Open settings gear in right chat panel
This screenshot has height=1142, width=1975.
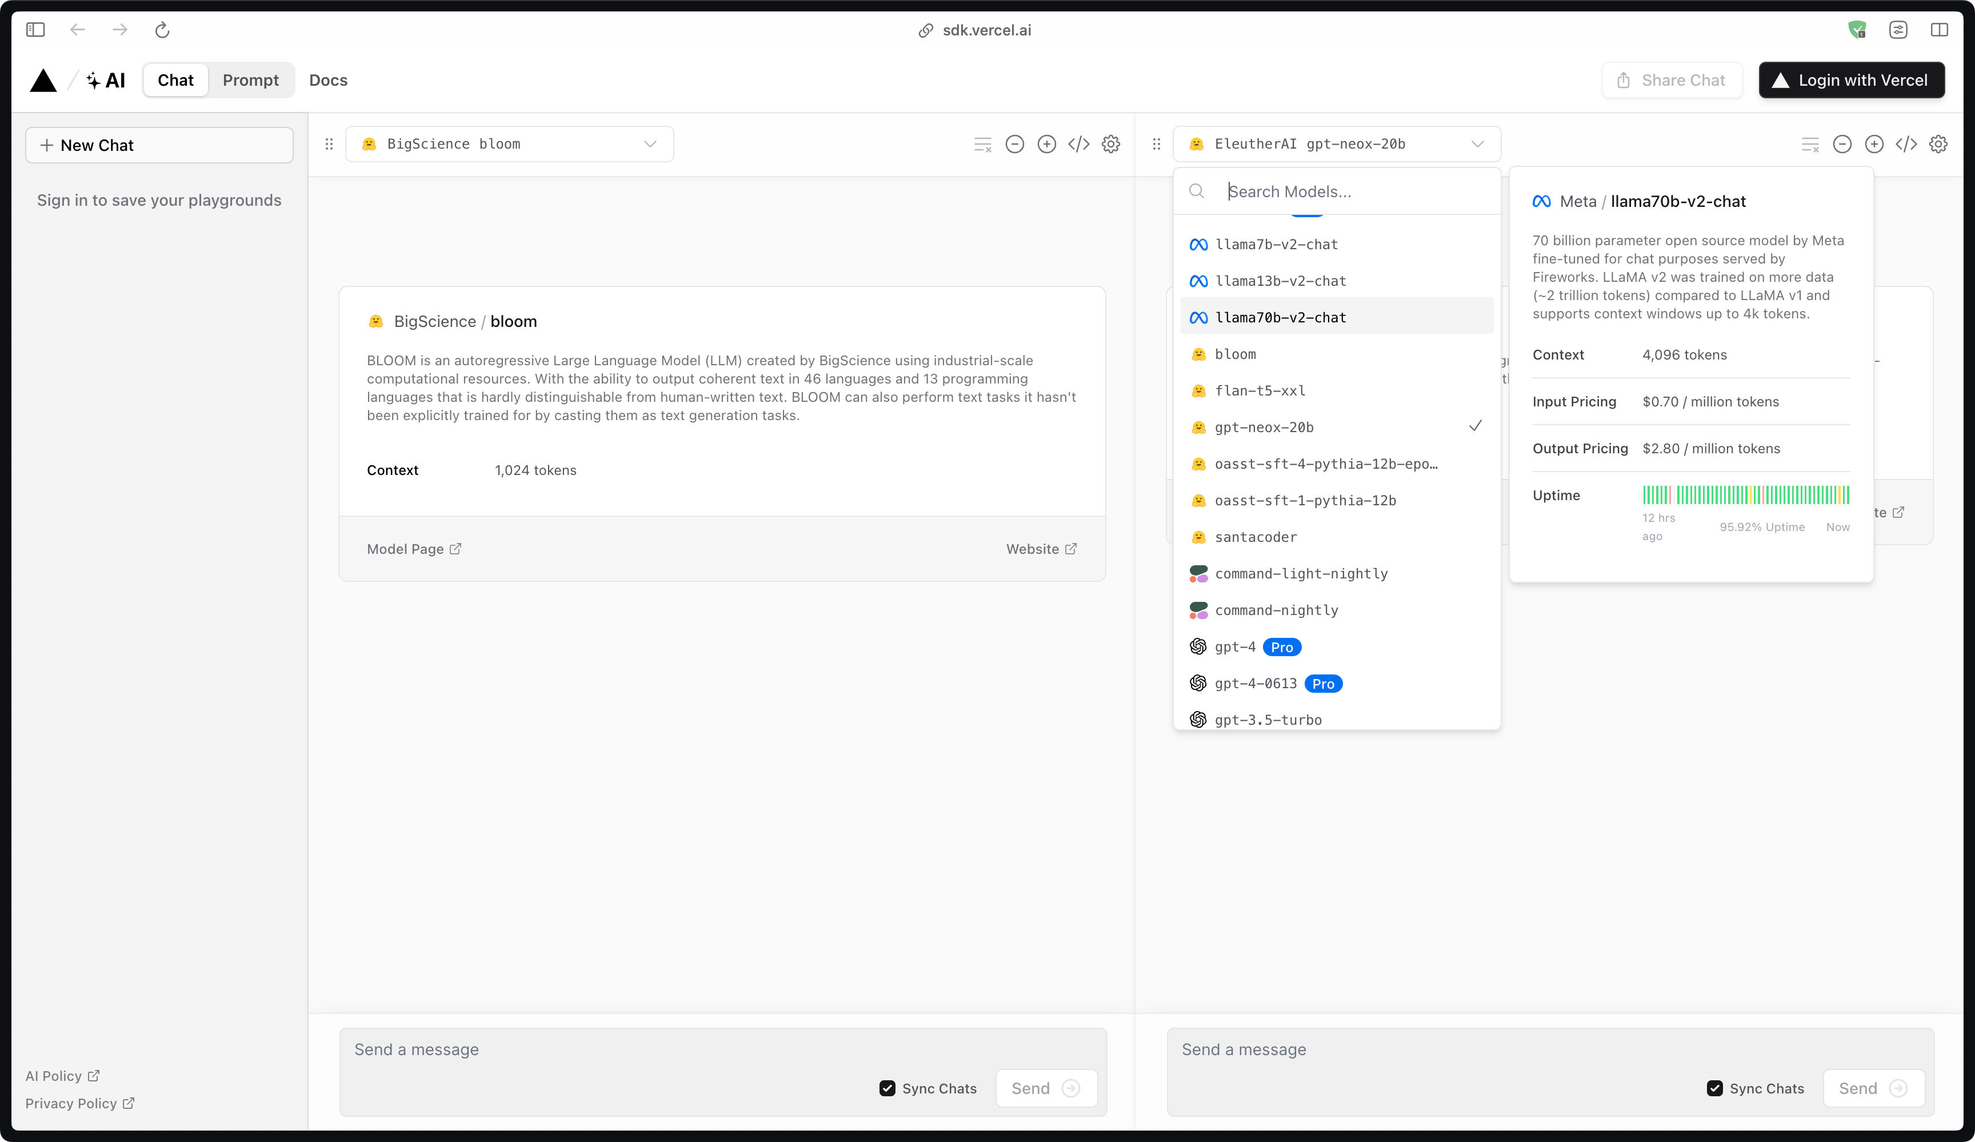(x=1937, y=144)
